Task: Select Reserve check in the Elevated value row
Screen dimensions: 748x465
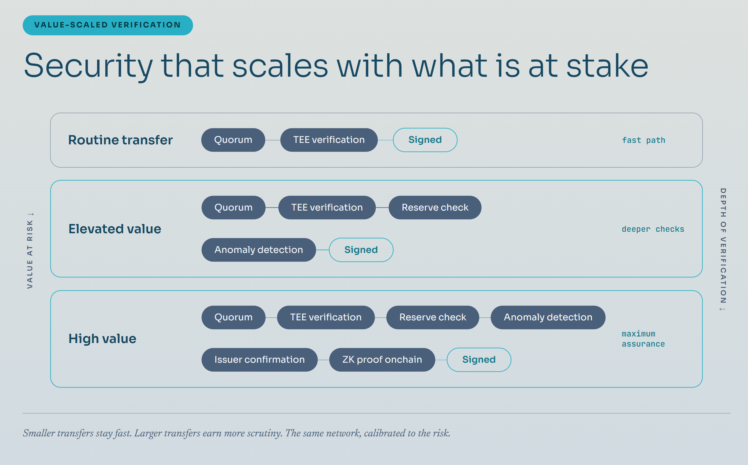Action: click(435, 208)
